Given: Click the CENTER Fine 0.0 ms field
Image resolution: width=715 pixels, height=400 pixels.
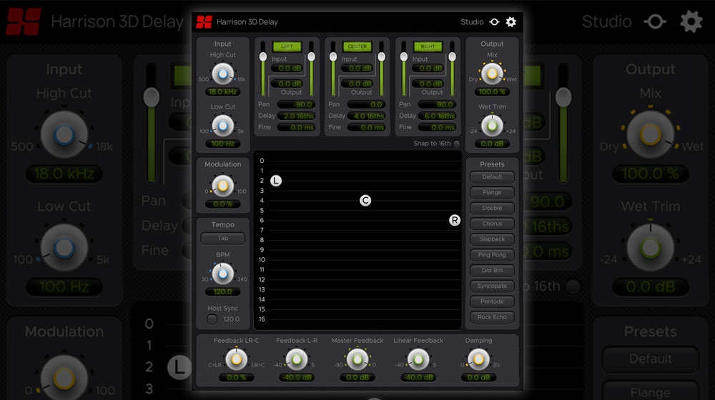Looking at the screenshot, I should (366, 128).
